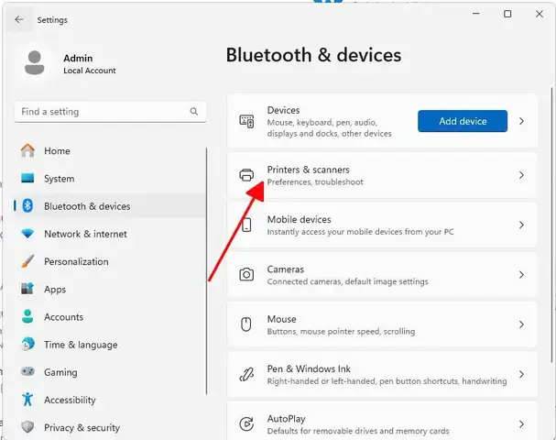Click the AutoPlay icon

(x=246, y=423)
